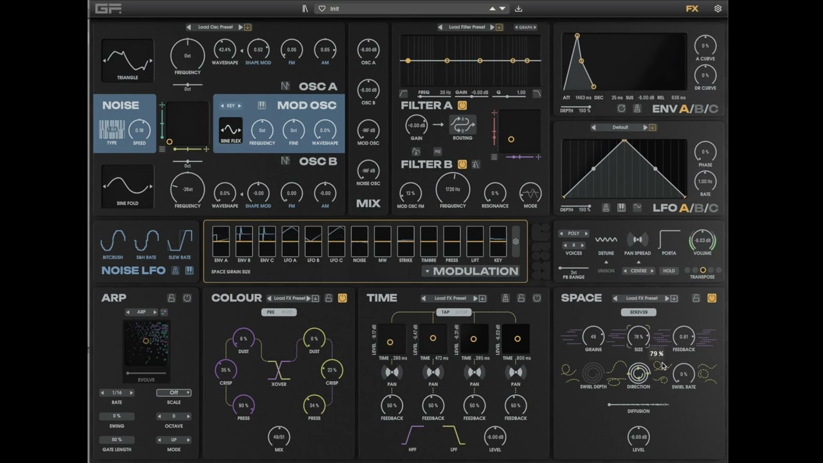Open the LFO Default preset dropdown
Image resolution: width=823 pixels, height=463 pixels.
coord(620,127)
